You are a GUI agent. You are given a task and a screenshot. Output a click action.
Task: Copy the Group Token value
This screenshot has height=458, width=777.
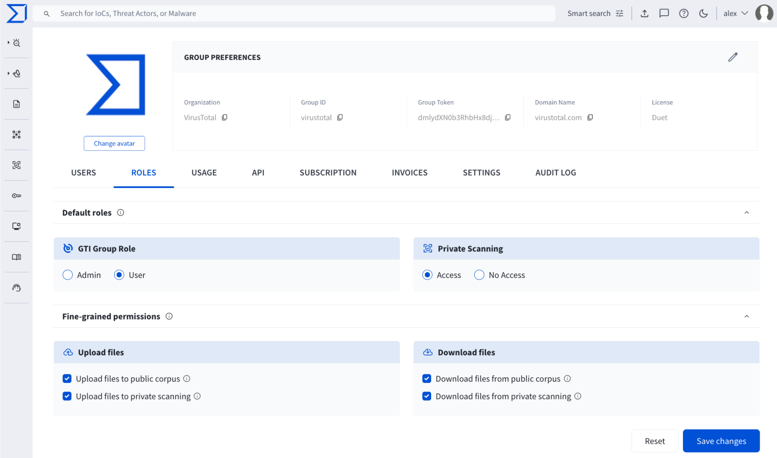click(x=508, y=117)
